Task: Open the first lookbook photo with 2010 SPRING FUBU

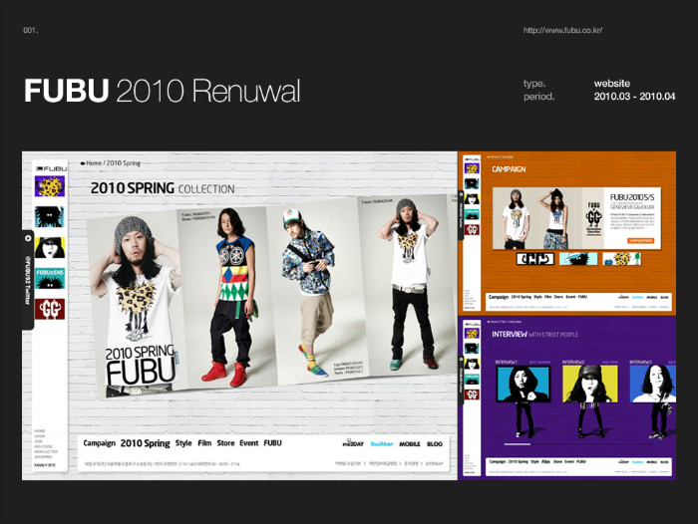Action: 136,303
